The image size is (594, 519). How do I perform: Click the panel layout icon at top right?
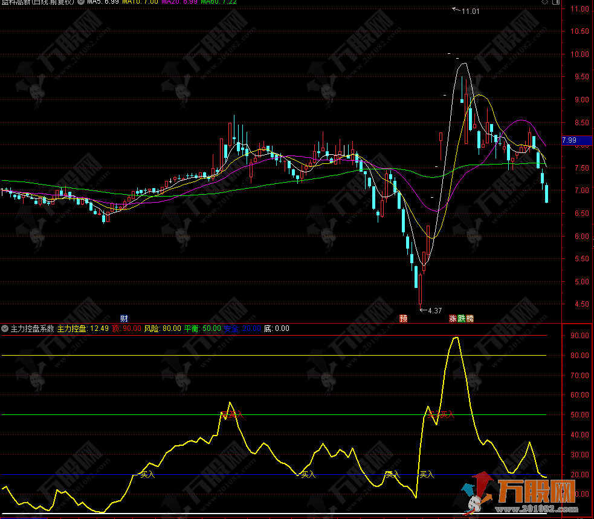coord(556,2)
